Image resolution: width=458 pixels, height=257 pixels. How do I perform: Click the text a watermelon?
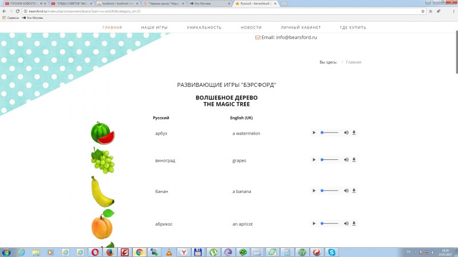pyautogui.click(x=246, y=134)
